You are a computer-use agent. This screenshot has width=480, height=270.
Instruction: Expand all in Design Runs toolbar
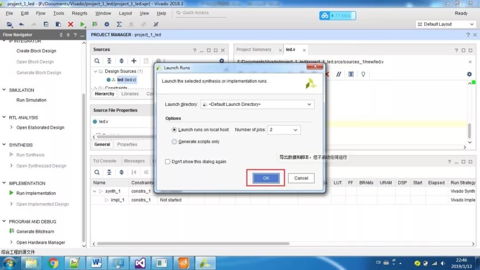click(x=121, y=172)
